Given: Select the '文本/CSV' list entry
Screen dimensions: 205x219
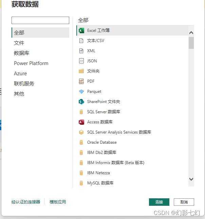Looking at the screenshot, I should tap(132, 41).
